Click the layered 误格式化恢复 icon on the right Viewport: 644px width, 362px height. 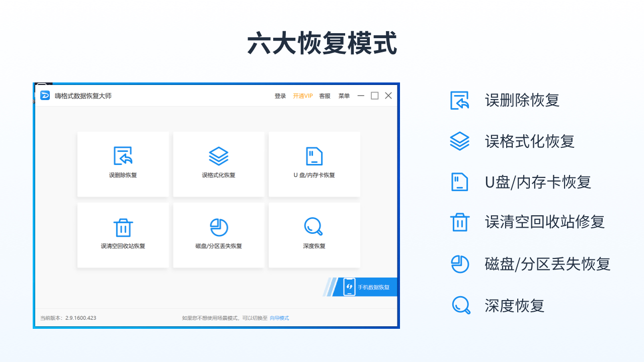pyautogui.click(x=460, y=141)
